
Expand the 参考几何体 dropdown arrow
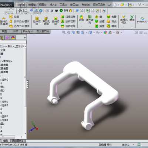(x=124, y=27)
